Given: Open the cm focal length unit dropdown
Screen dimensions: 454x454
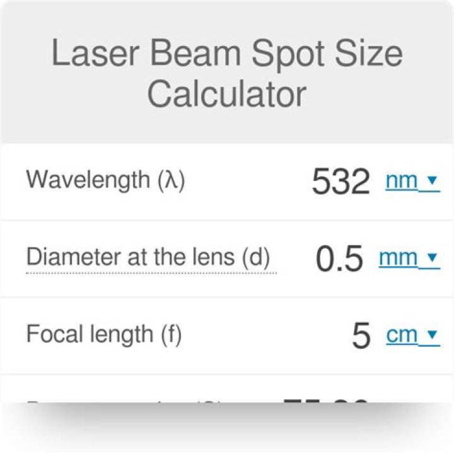Looking at the screenshot, I should click(402, 335).
